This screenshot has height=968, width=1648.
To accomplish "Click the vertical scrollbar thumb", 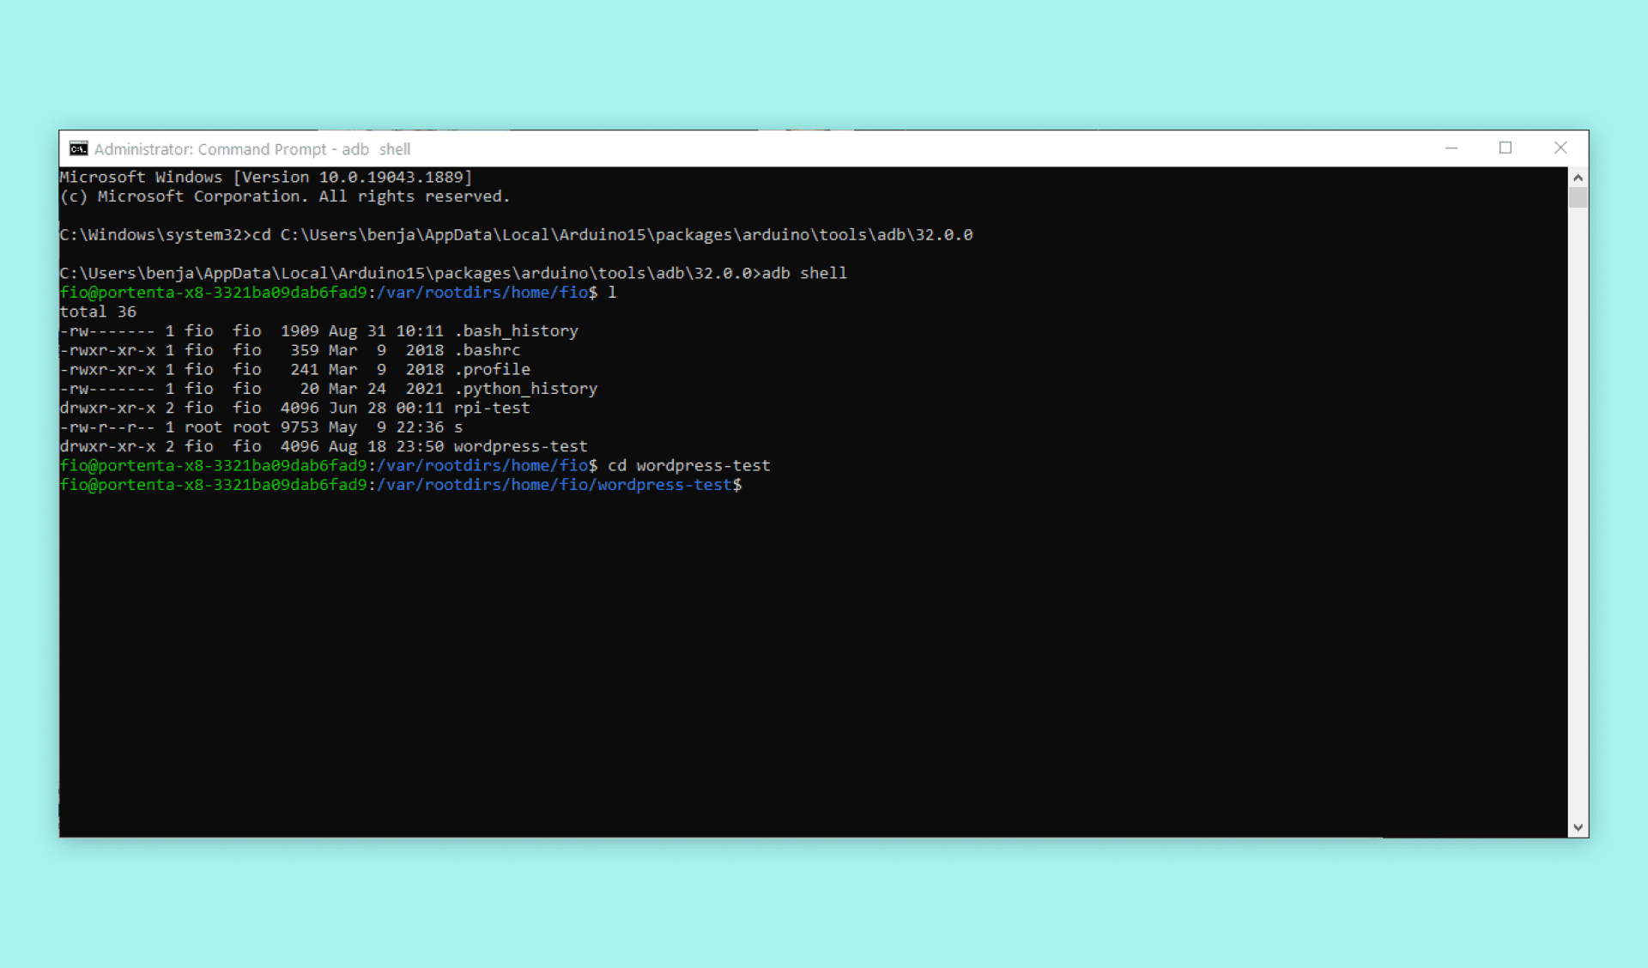I will click(x=1578, y=198).
